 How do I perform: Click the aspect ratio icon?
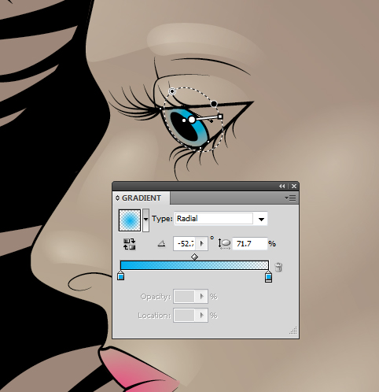(x=224, y=244)
